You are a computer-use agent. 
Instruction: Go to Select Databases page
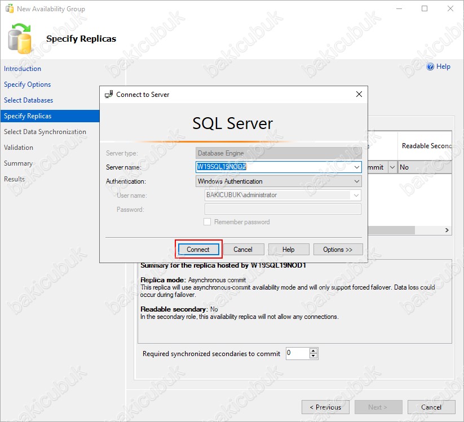(28, 100)
